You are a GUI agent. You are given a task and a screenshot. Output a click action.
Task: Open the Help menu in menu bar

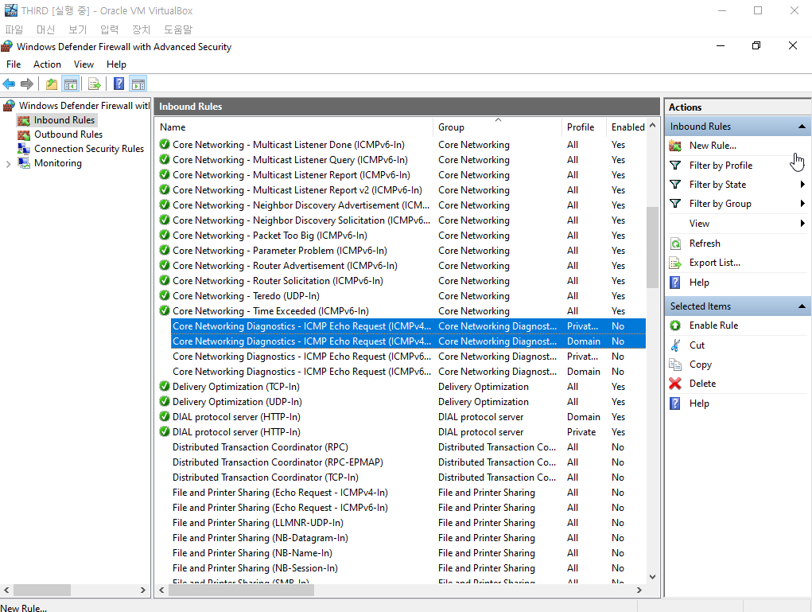[117, 64]
